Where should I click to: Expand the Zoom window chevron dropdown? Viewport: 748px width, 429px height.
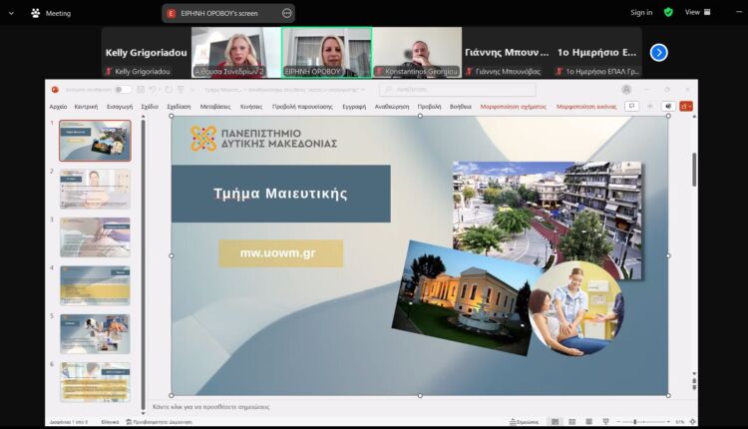click(11, 13)
